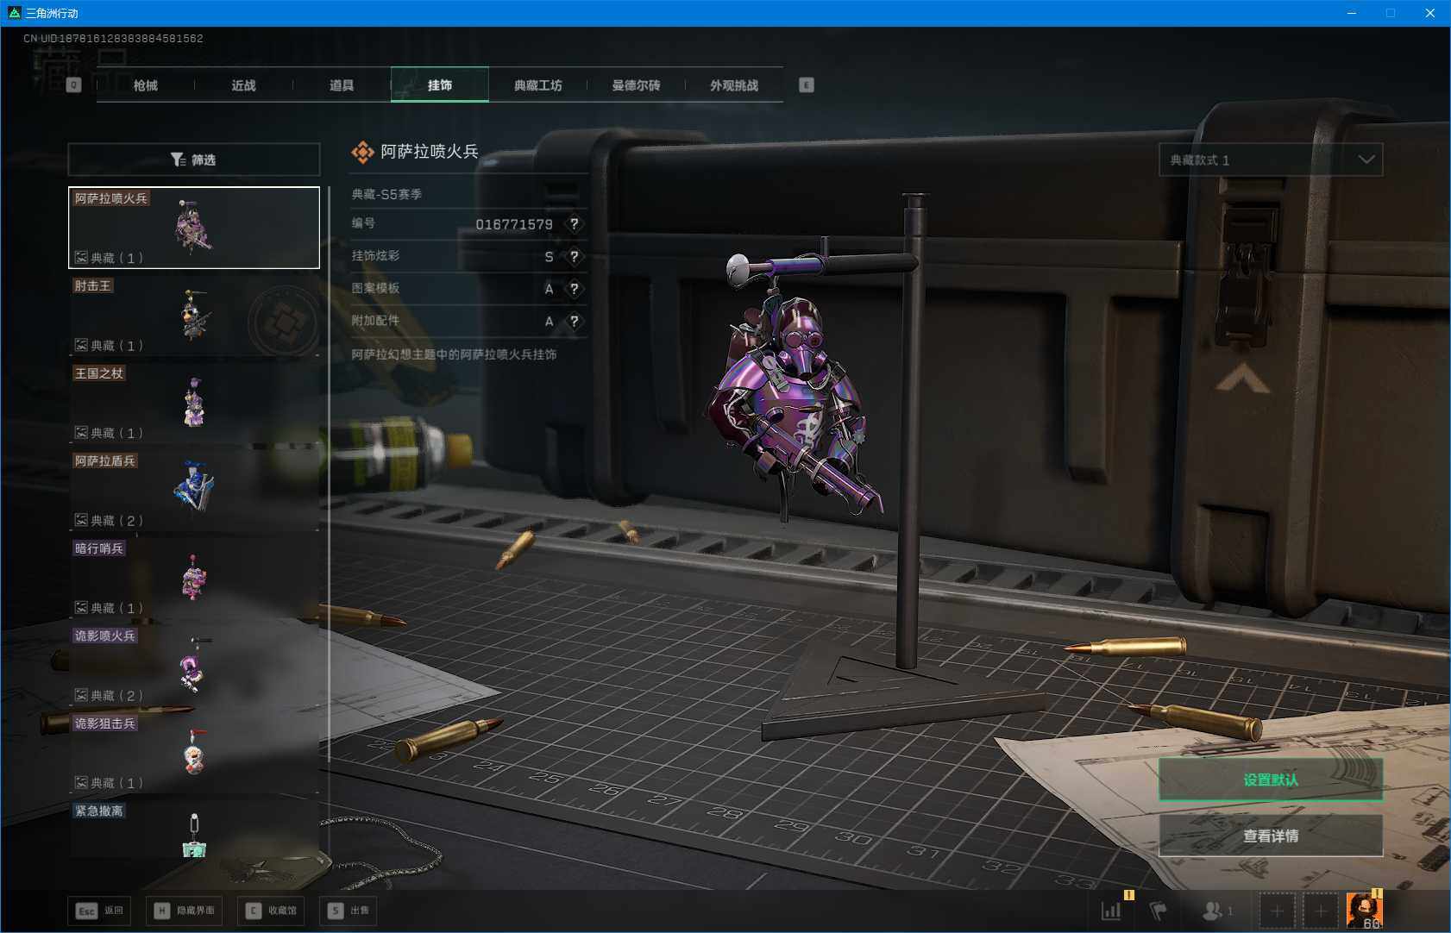Click the charm list vertical scrollbar

(329, 474)
